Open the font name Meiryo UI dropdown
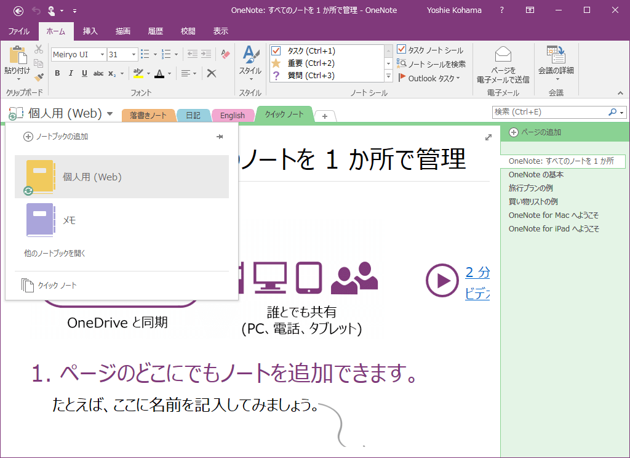The height and width of the screenshot is (458, 630). point(102,54)
